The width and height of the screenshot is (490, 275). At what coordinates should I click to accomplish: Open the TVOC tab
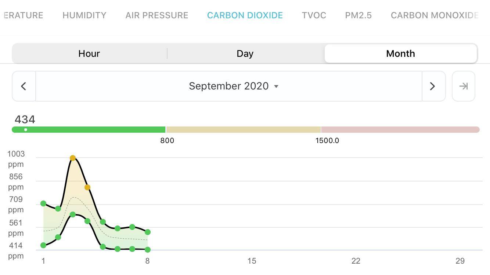pos(314,15)
